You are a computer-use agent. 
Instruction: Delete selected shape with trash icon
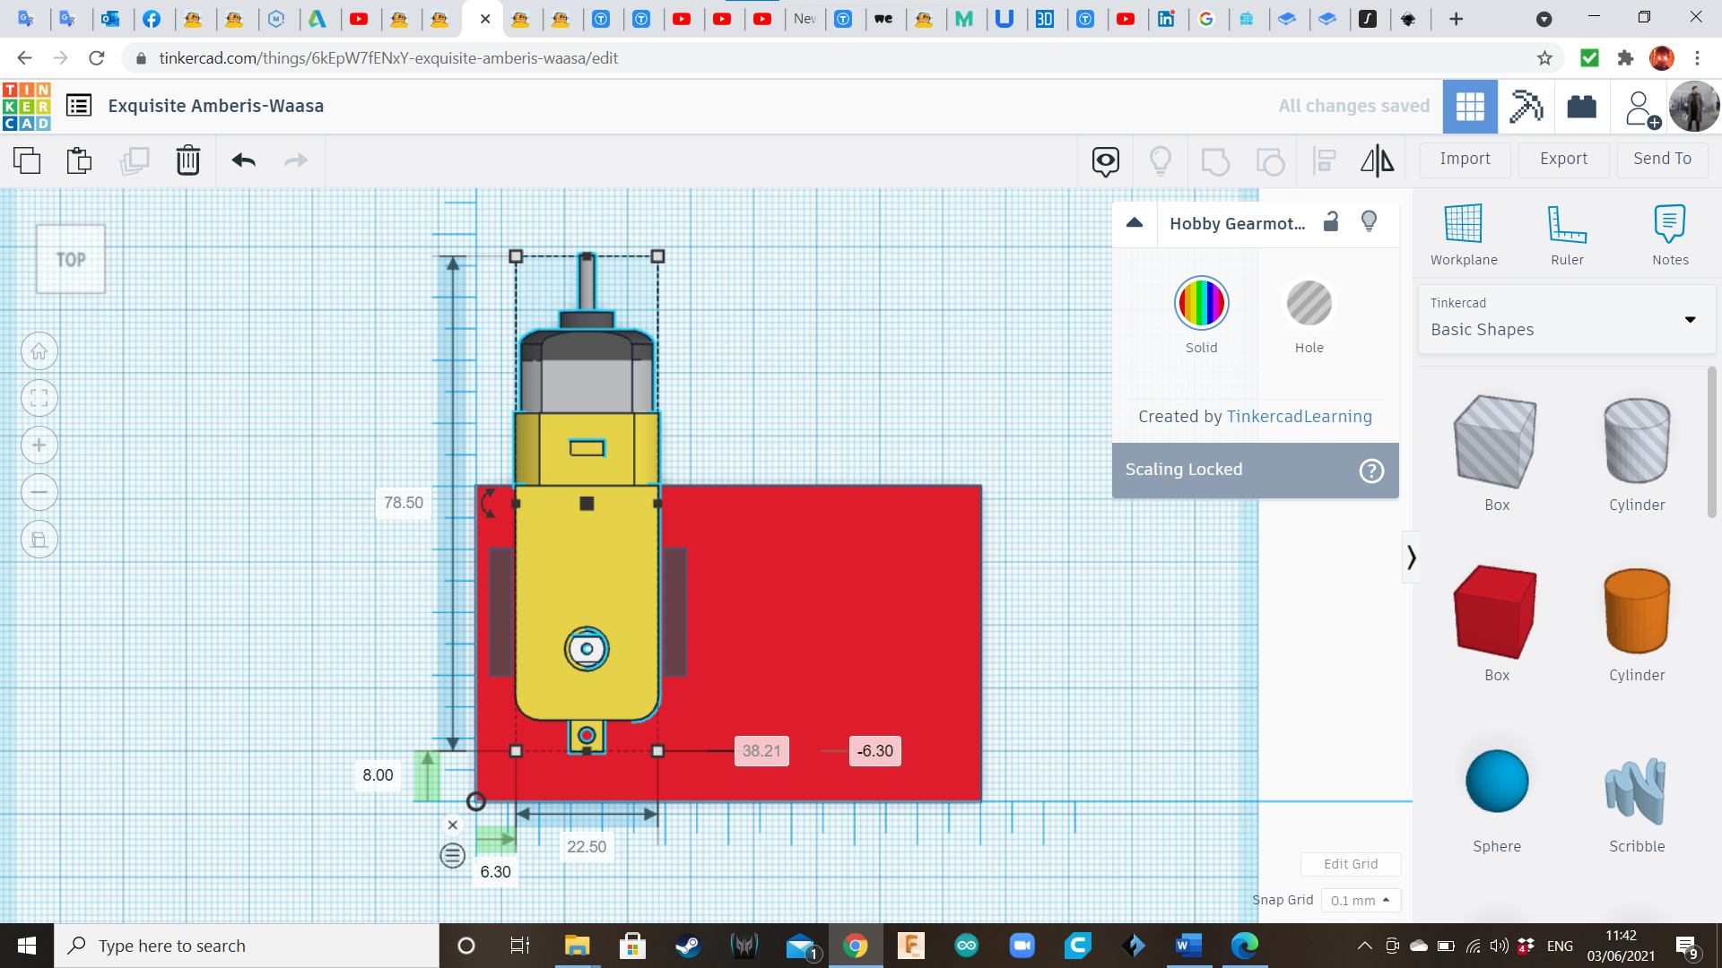click(187, 160)
